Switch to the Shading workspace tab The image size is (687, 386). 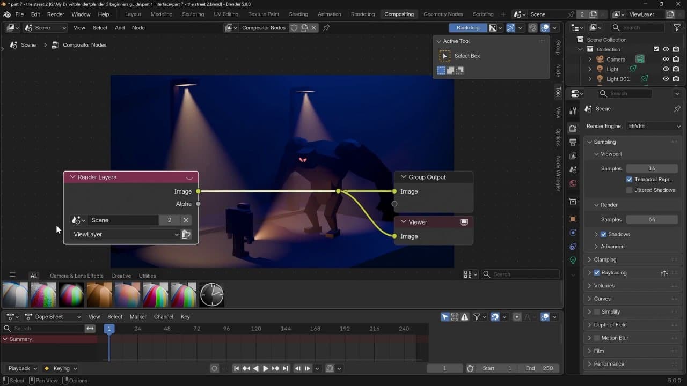298,14
